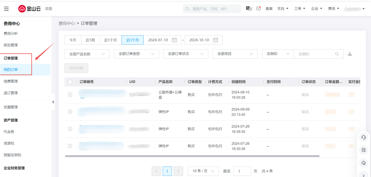Tick checkbox for the 2024-09-09 弹性IP order

[70, 112]
